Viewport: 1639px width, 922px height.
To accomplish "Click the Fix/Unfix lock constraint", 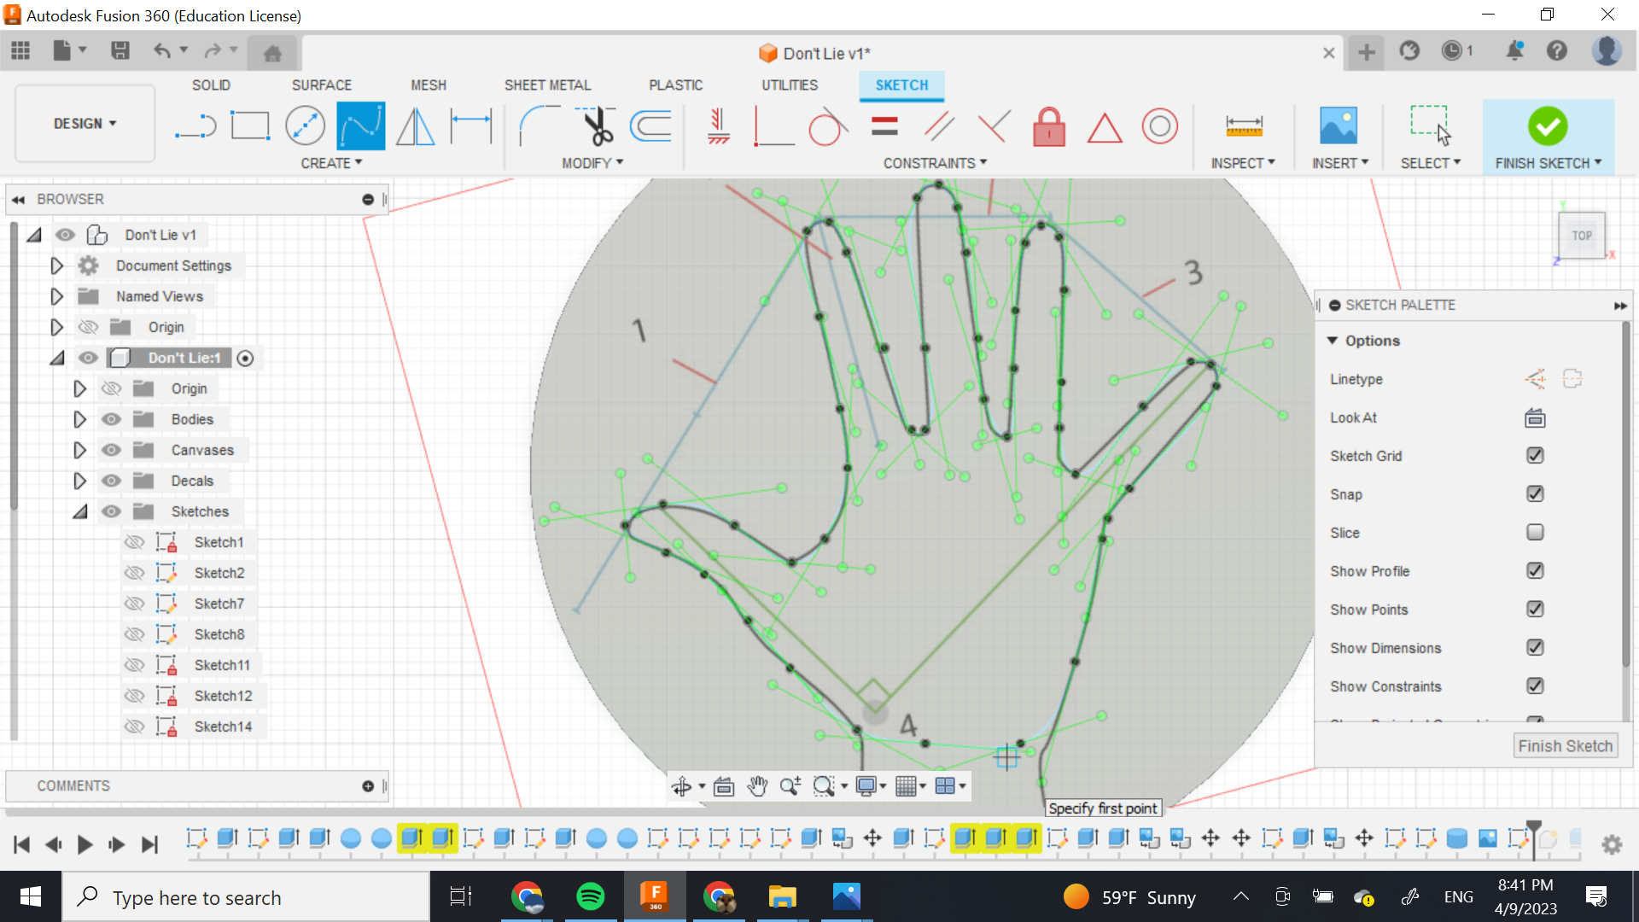I will click(x=1048, y=126).
